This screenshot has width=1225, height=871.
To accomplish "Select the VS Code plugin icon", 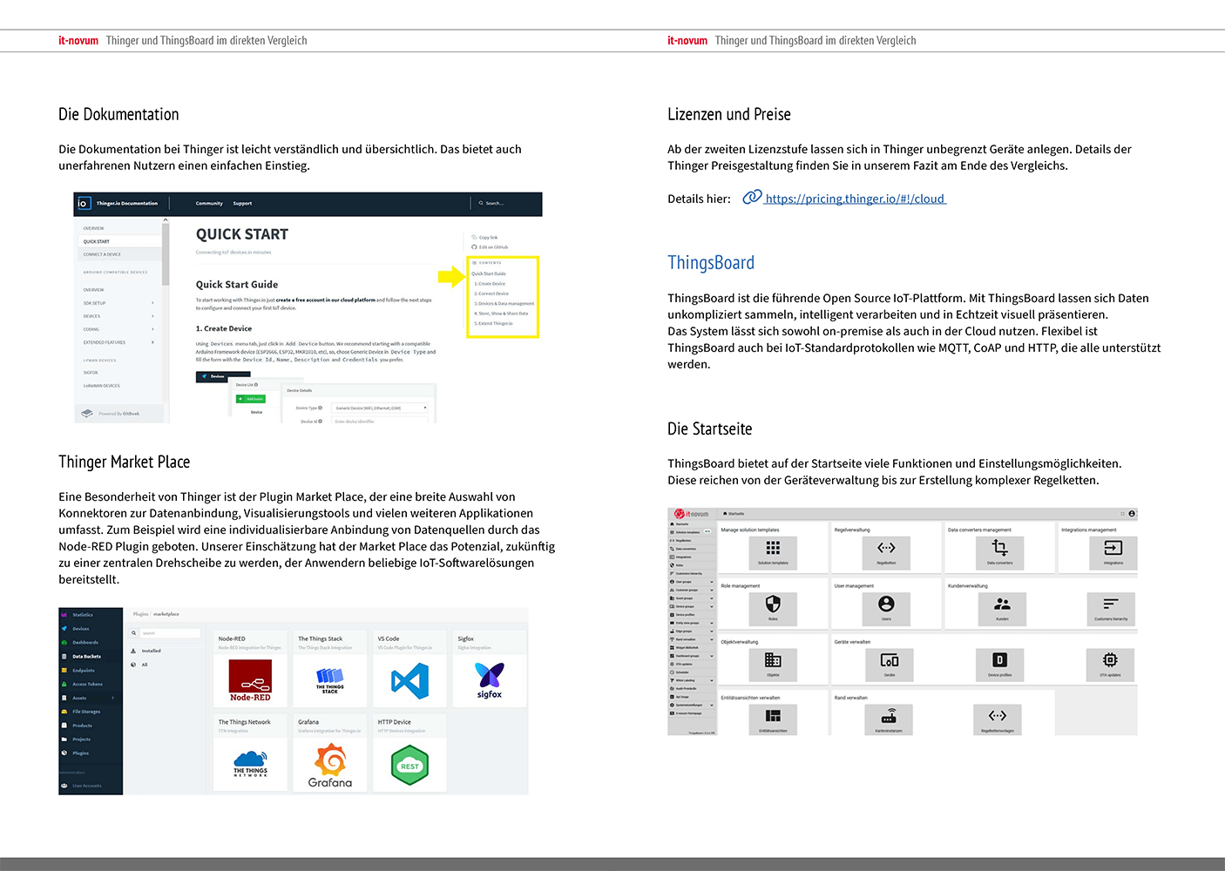I will click(x=409, y=679).
